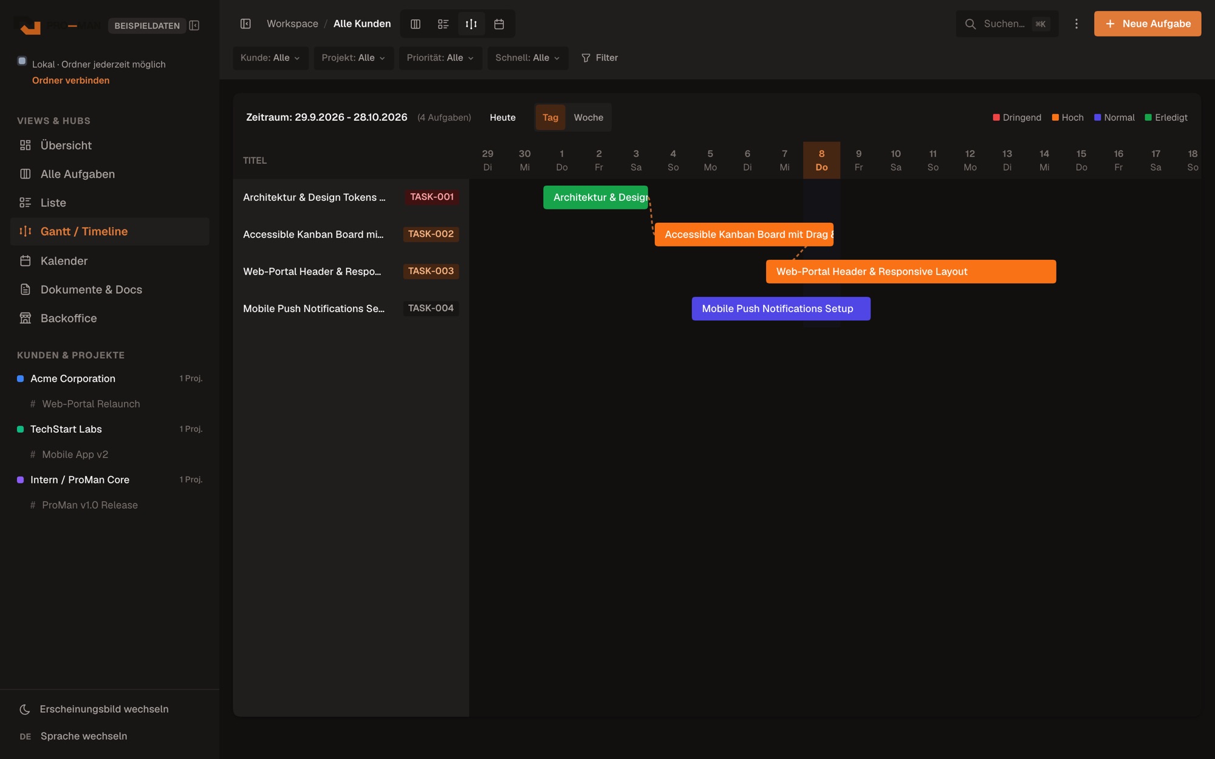The height and width of the screenshot is (759, 1215).
Task: Switch timeline to Tag view
Action: (550, 118)
